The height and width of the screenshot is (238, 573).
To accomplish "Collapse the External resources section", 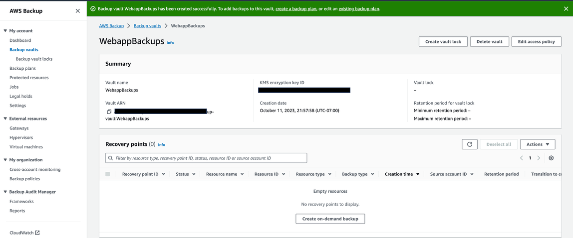I will tap(5, 119).
